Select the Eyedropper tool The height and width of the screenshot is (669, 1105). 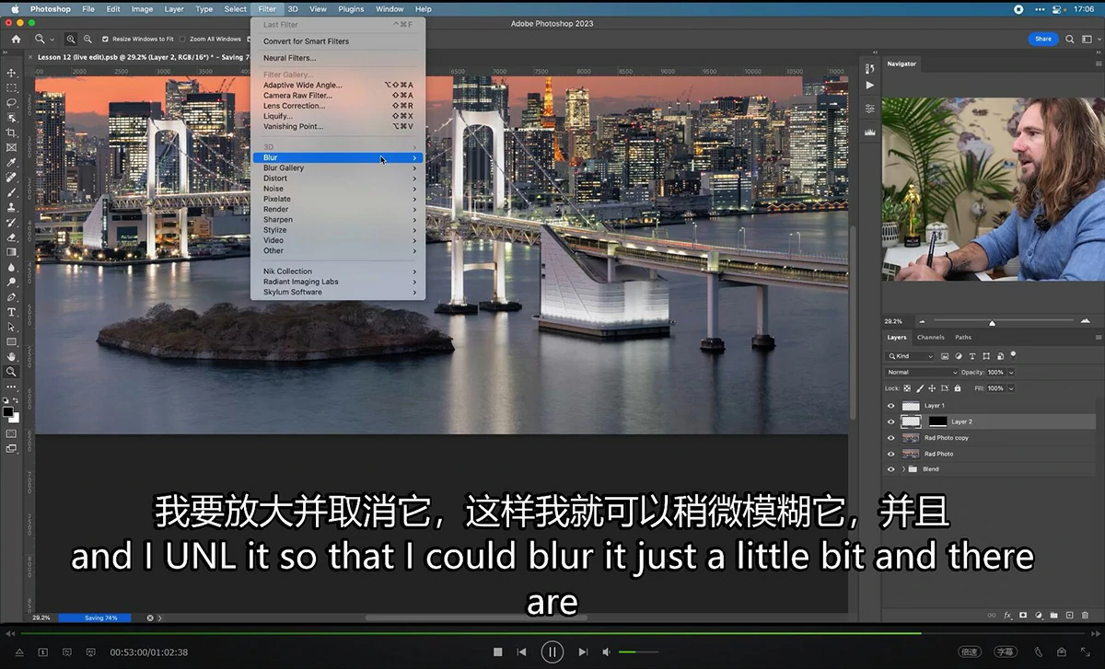[11, 163]
